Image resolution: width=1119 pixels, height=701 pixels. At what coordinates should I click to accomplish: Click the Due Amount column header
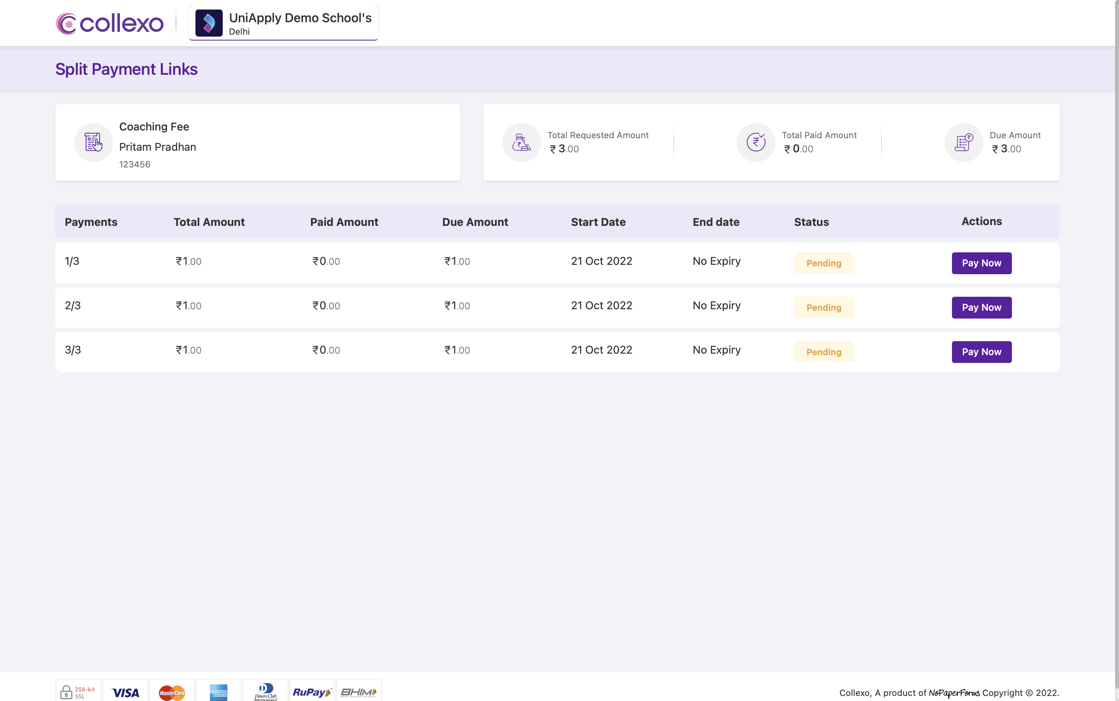[x=475, y=222]
